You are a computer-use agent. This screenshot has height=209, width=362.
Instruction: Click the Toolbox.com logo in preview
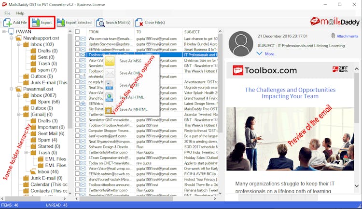pyautogui.click(x=265, y=70)
